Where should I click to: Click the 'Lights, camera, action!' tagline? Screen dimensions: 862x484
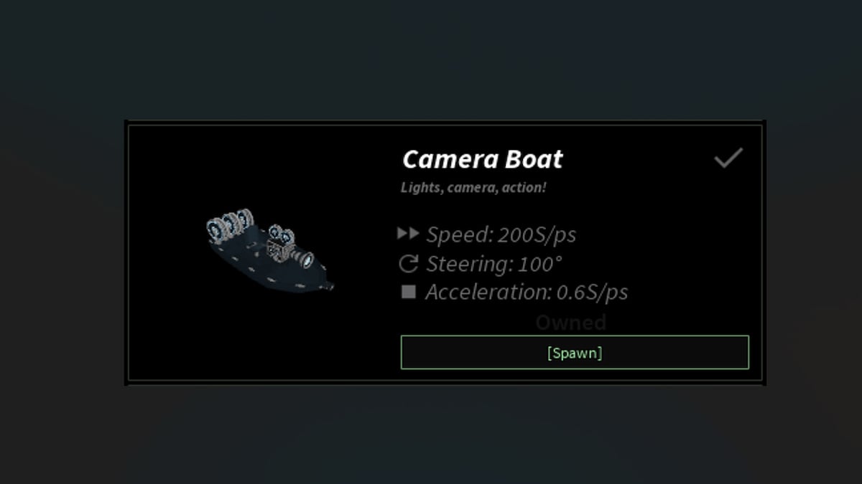pyautogui.click(x=473, y=188)
